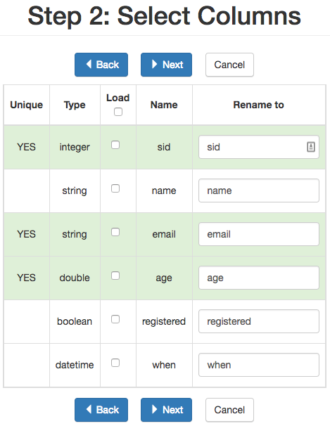Click the age Name column cell

pyautogui.click(x=164, y=278)
